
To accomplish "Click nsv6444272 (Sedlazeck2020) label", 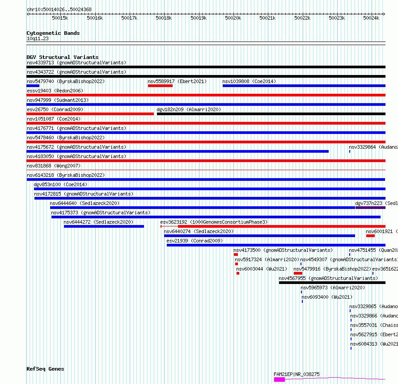I will [x=98, y=222].
